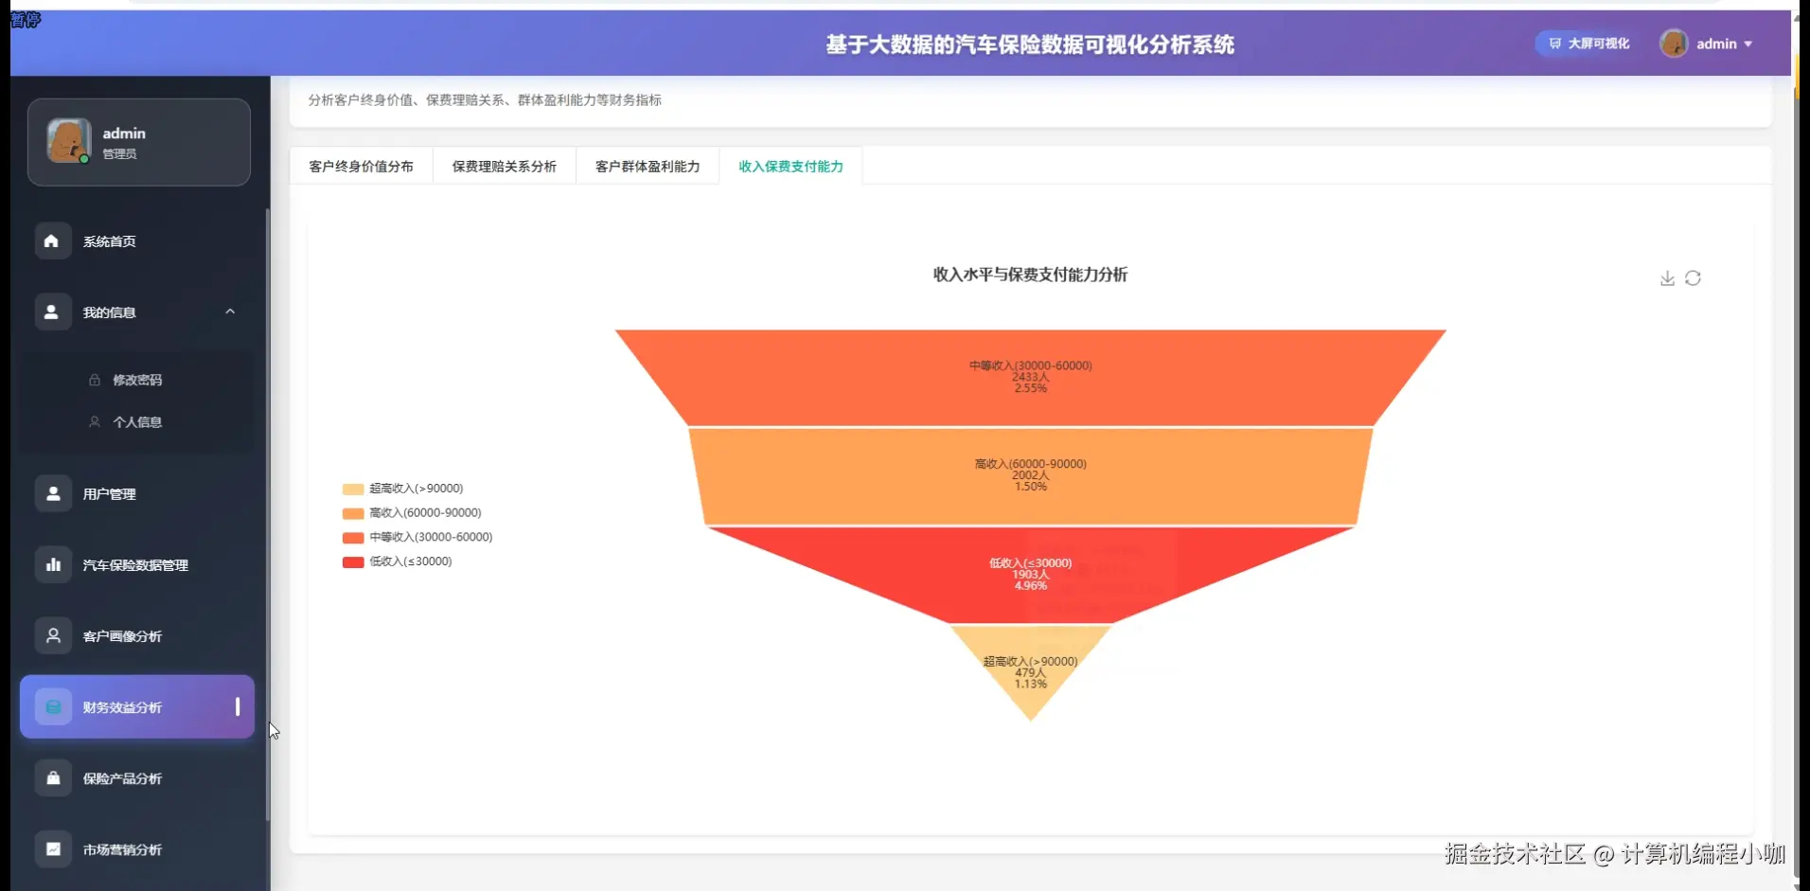Click the 用户管理 user icon

coord(53,493)
